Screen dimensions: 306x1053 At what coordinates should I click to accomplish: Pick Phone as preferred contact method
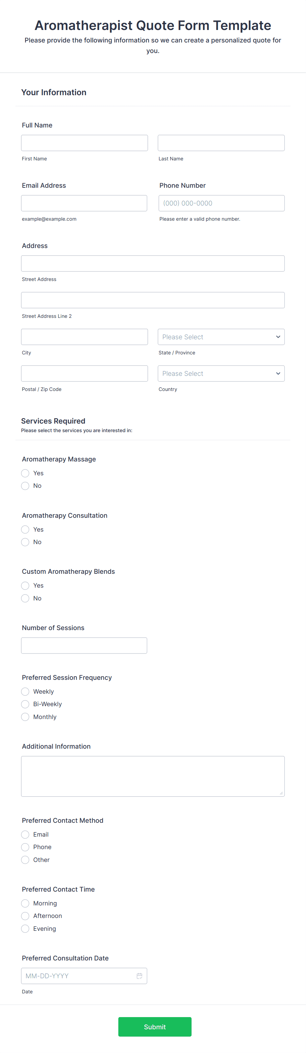25,847
